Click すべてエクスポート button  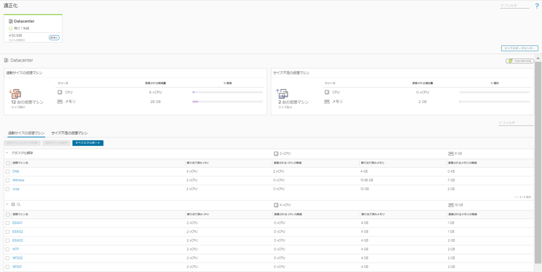88,143
